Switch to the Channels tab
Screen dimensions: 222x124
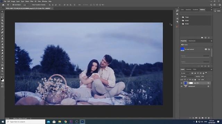pos(189,69)
